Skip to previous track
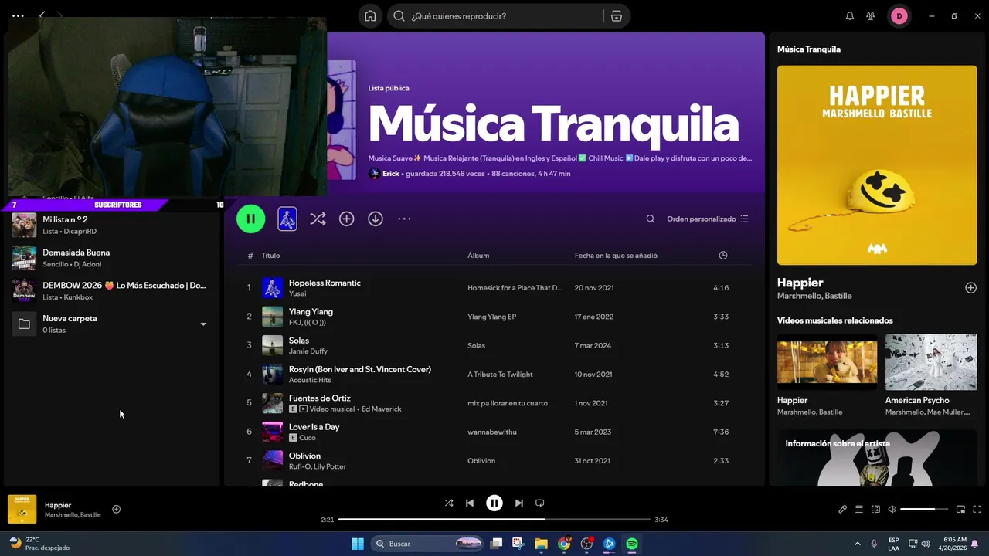The image size is (989, 556). pyautogui.click(x=470, y=503)
